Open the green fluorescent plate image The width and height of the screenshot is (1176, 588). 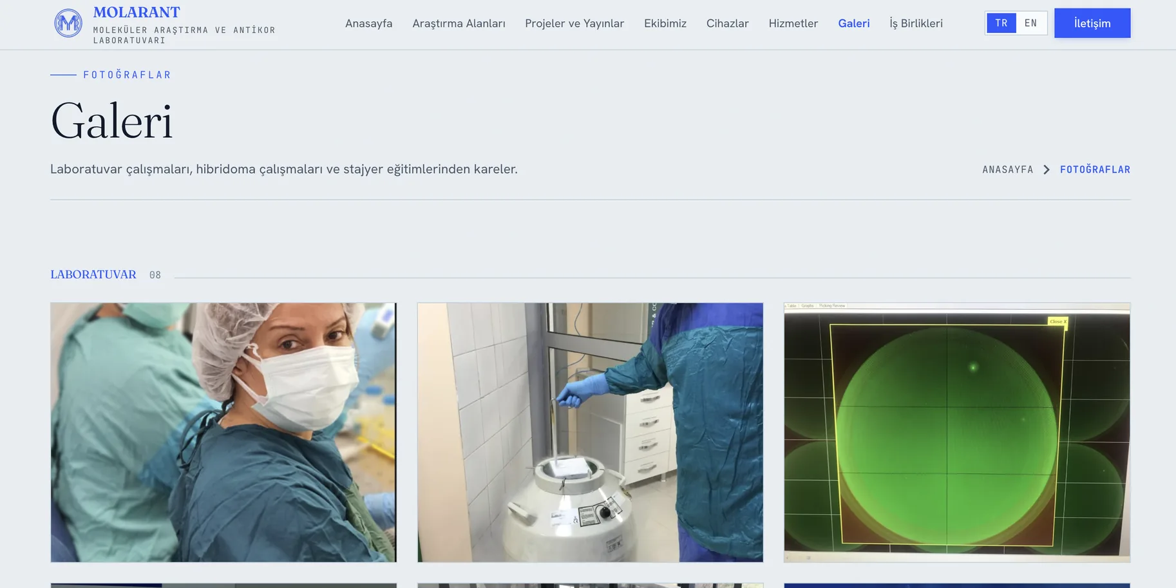click(x=957, y=432)
